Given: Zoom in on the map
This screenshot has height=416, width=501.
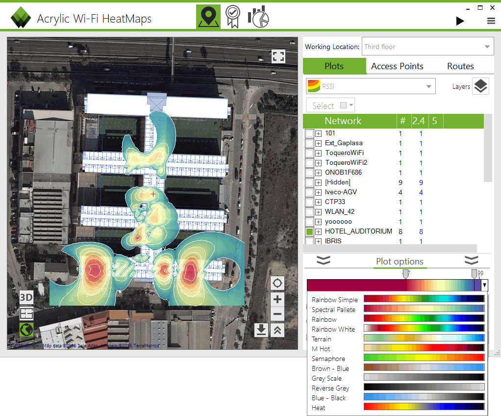Looking at the screenshot, I should [277, 299].
